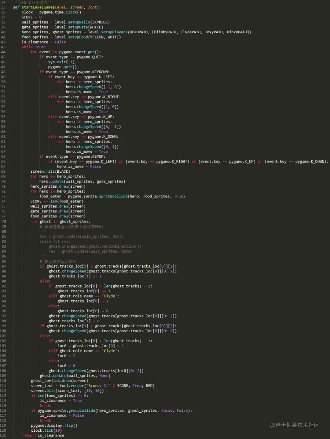Viewport: 330px width, 439px height.
Task: Click 'for event in pygame.event.get():' line
Action: point(66,52)
